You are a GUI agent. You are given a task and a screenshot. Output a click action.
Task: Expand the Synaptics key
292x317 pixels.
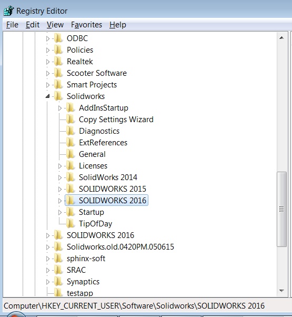click(48, 282)
